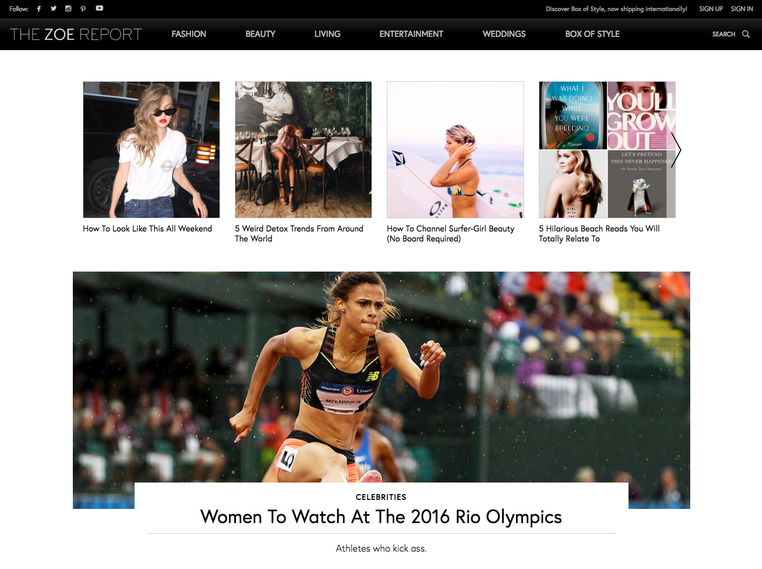
Task: Open the Box of Style shipping announcement
Action: point(616,9)
